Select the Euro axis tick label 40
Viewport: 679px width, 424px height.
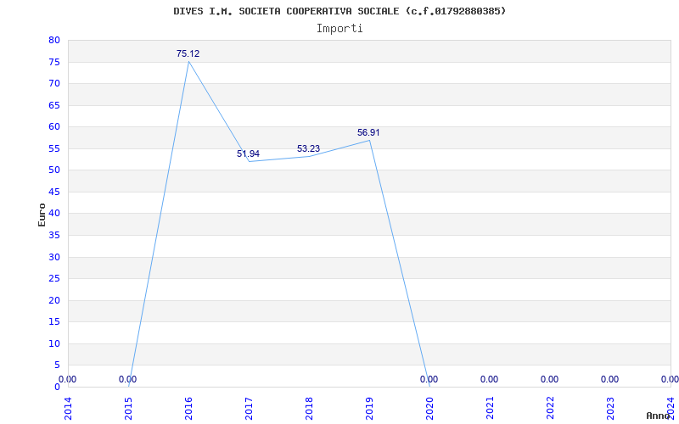54,214
